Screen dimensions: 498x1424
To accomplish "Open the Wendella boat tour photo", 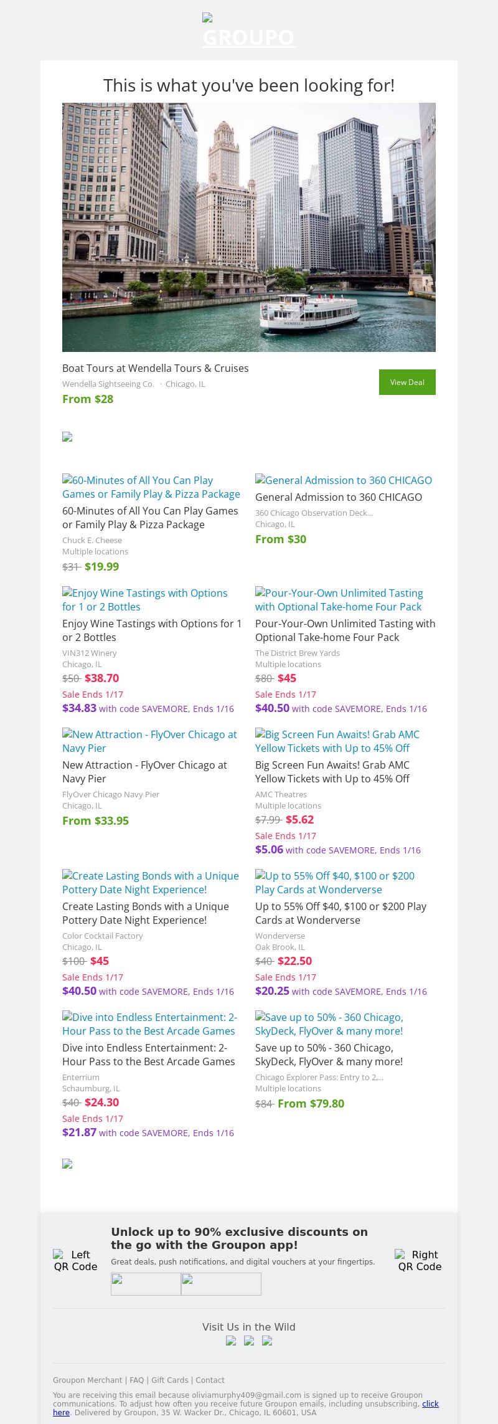I will [249, 227].
